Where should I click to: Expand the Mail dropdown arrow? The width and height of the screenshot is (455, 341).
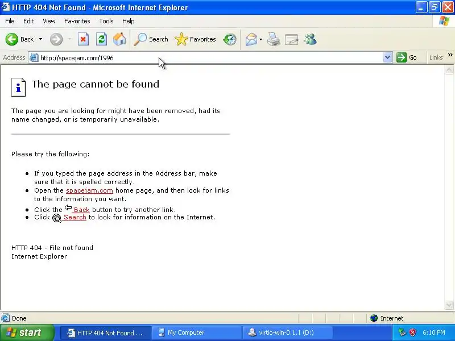point(260,39)
